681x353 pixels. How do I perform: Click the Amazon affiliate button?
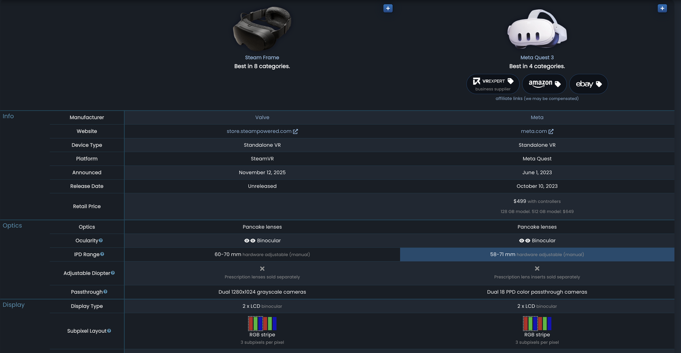click(x=544, y=84)
